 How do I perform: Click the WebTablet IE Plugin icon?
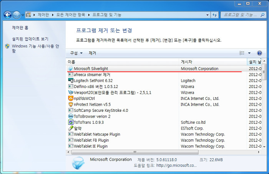70,146
